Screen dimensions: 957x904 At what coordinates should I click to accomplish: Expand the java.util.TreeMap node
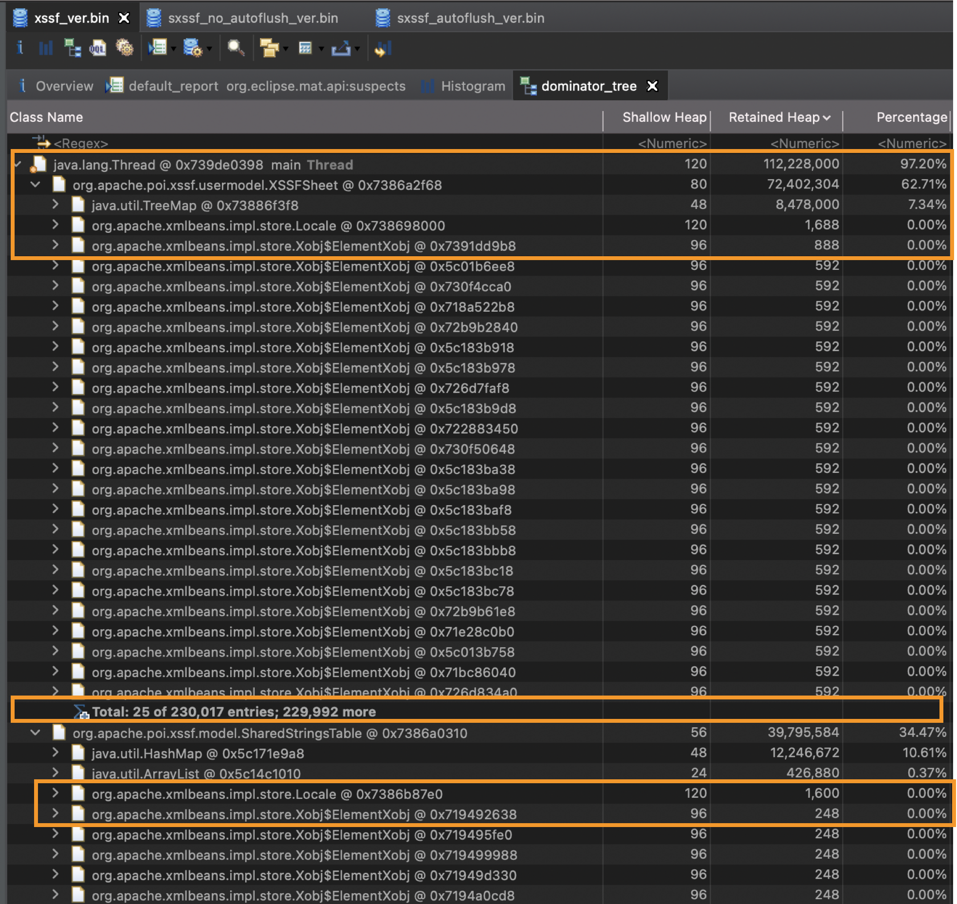point(55,205)
